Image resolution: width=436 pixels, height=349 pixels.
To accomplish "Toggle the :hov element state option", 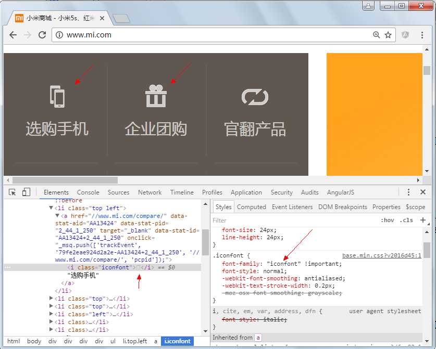I will [x=388, y=221].
